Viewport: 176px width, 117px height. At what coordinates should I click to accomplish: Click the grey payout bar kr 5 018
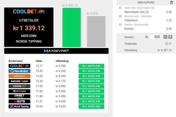(x=96, y=32)
